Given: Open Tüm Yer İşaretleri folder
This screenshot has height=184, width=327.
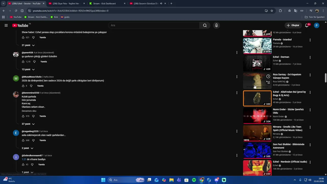Looking at the screenshot, I should point(315,17).
